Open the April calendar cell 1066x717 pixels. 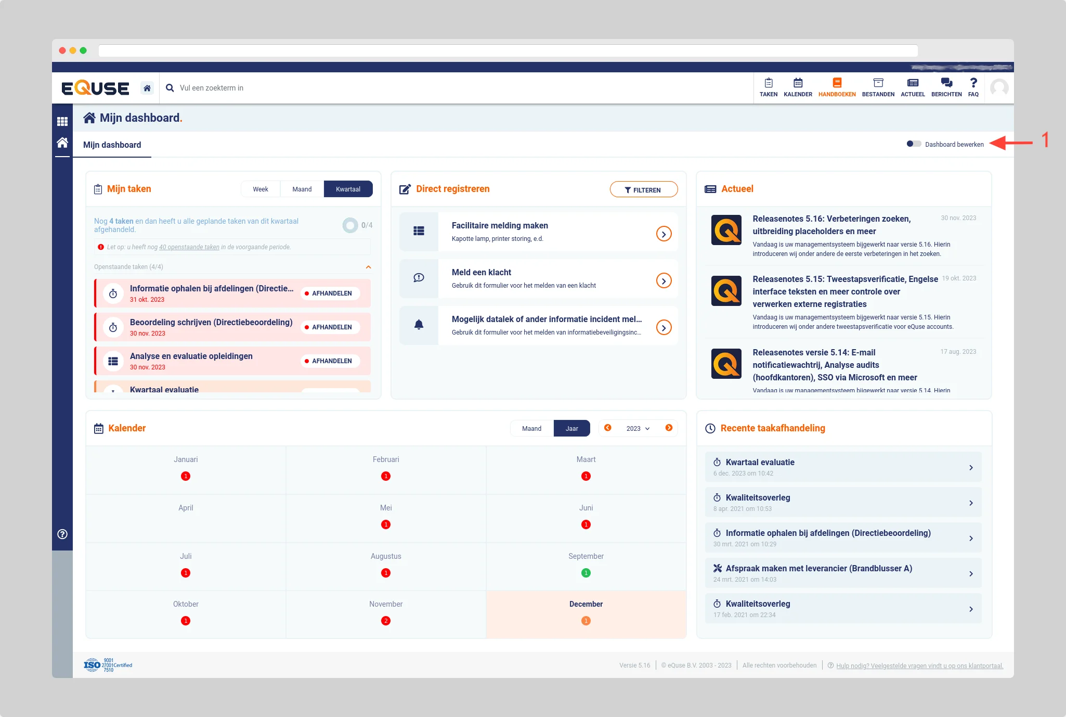click(186, 518)
